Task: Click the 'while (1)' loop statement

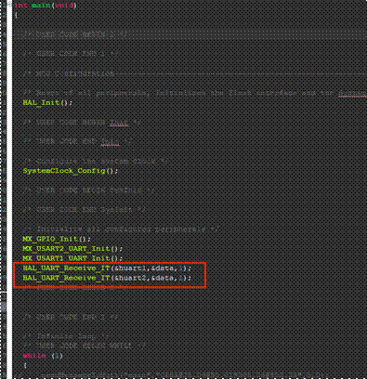Action: click(43, 356)
